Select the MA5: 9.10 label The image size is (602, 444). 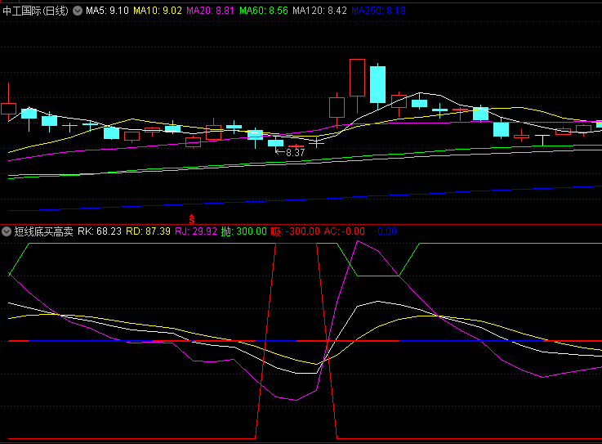click(107, 11)
